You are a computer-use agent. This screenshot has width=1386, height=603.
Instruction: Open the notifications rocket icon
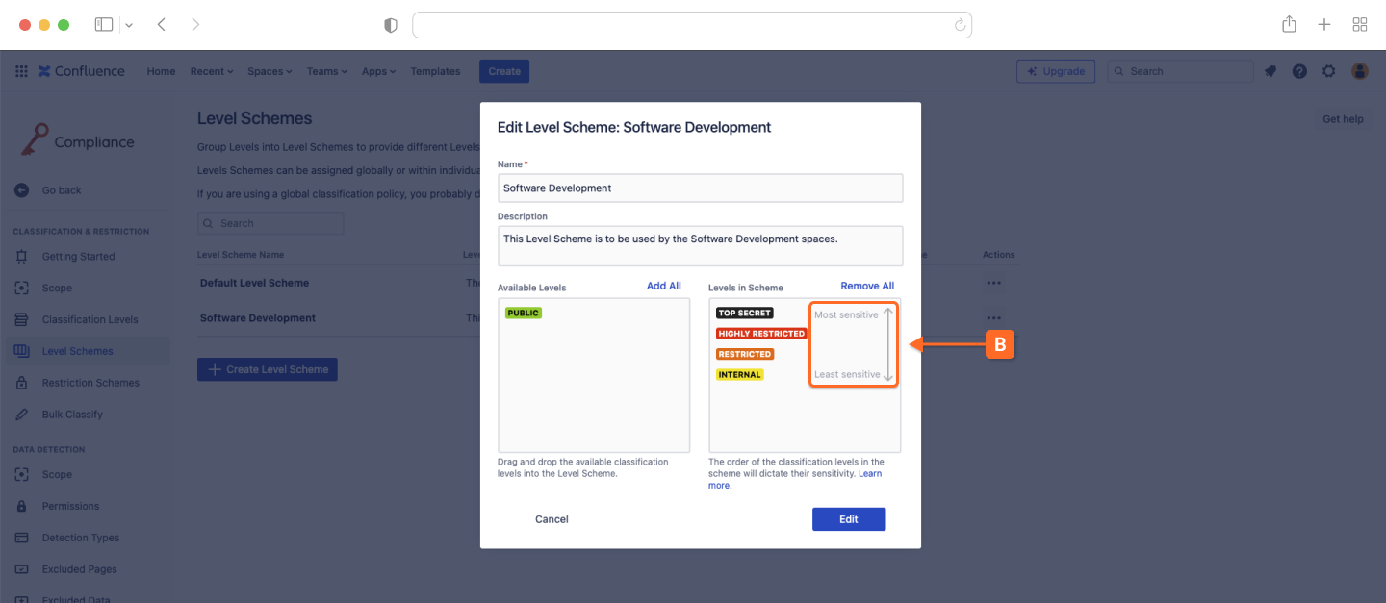coord(1270,71)
